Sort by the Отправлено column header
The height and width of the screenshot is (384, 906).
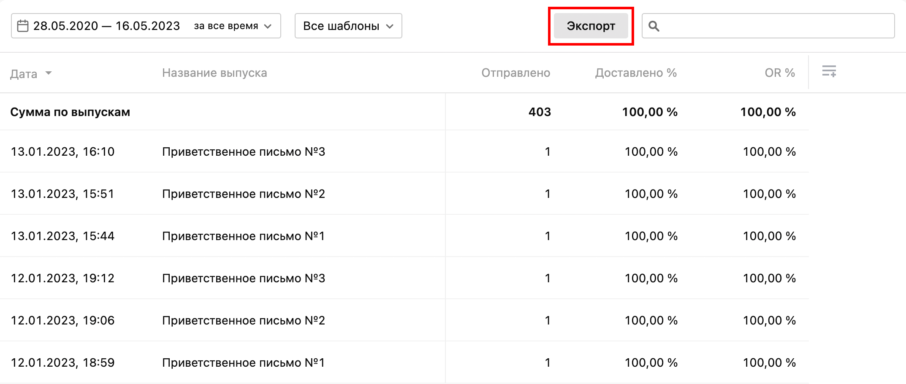click(516, 72)
